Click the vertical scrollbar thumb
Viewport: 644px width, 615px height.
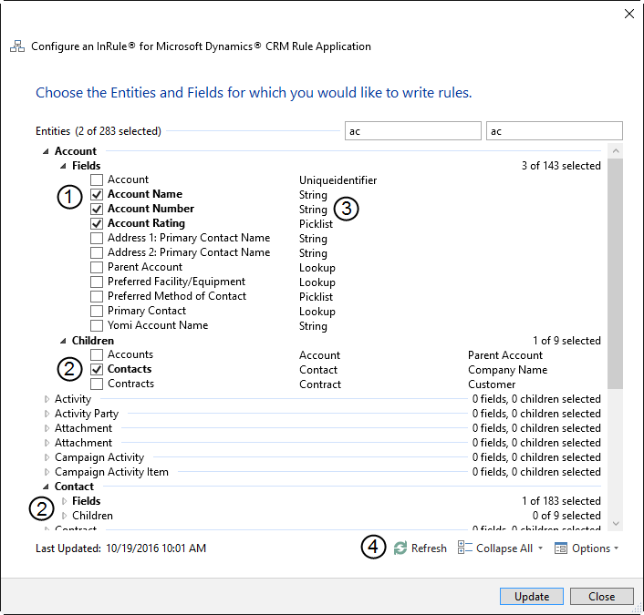point(615,273)
